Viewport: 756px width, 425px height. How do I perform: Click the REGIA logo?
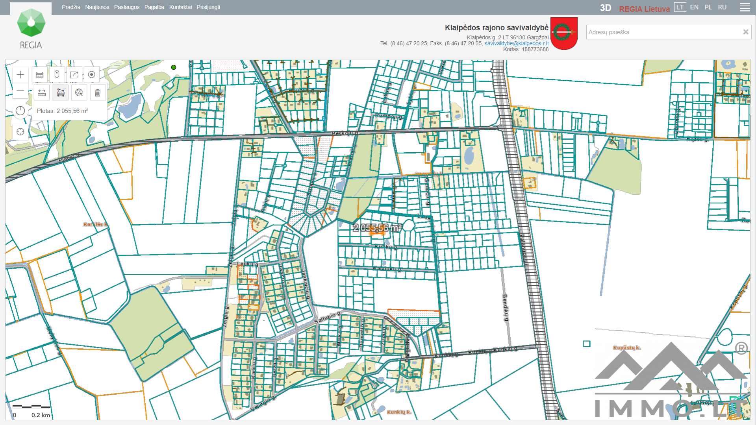click(x=31, y=28)
